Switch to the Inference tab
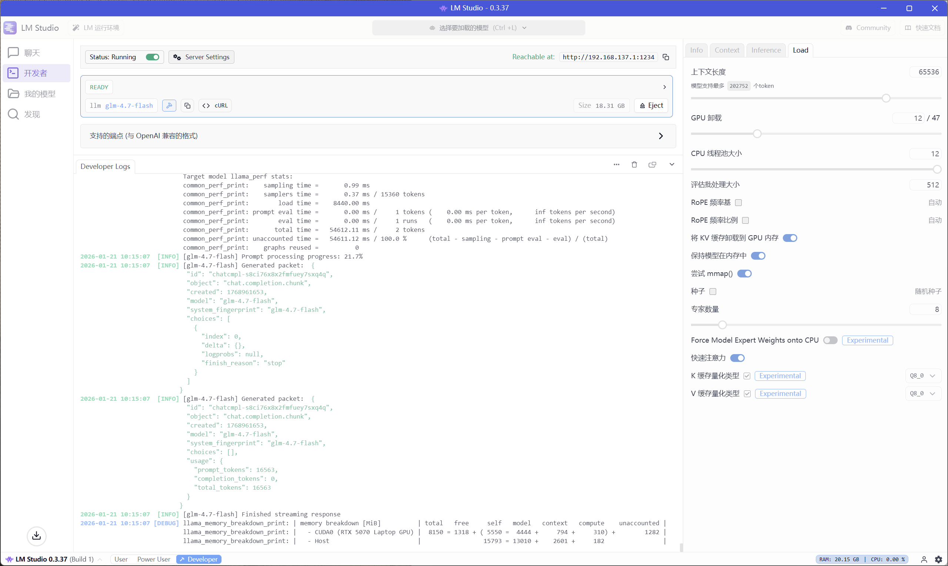Viewport: 948px width, 566px height. (x=765, y=50)
